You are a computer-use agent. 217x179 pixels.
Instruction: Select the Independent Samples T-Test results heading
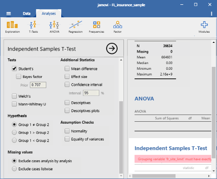tap(171, 148)
